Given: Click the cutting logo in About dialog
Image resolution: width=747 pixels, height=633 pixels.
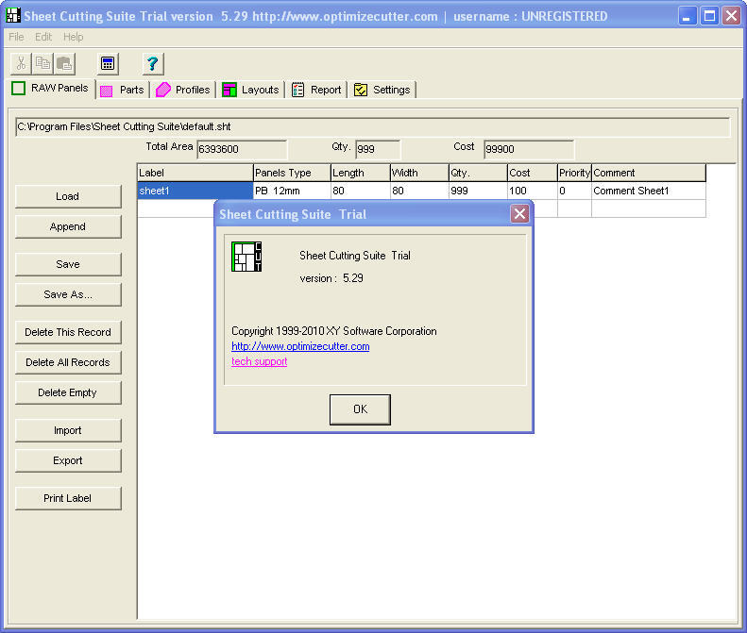Looking at the screenshot, I should (246, 257).
